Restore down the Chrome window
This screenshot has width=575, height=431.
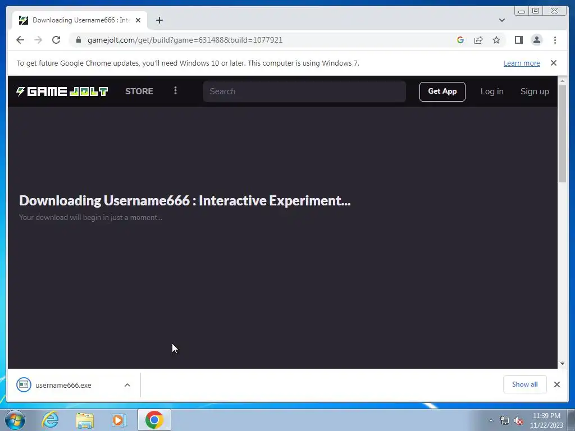535,11
